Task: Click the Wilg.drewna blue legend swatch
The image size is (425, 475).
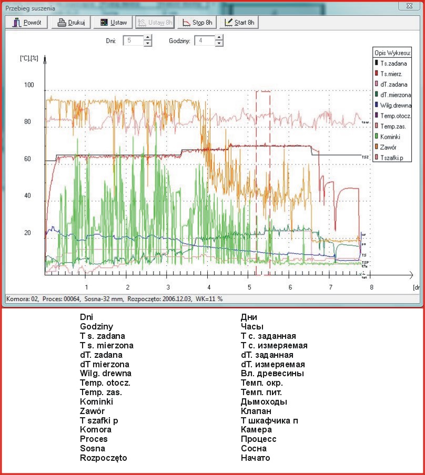Action: [377, 105]
